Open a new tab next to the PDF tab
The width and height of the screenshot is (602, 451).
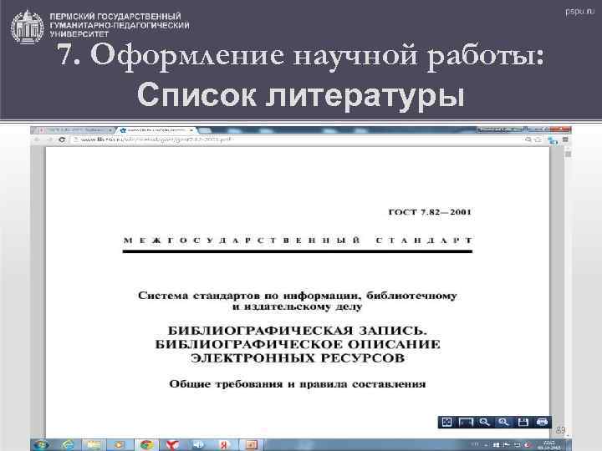point(204,130)
